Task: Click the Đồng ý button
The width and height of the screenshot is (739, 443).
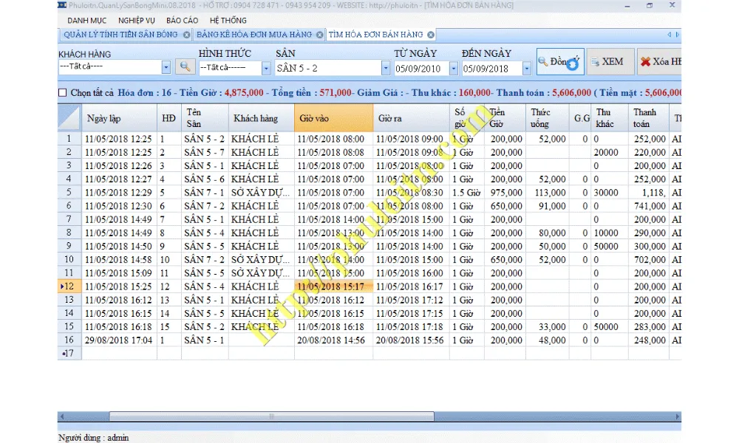Action: pyautogui.click(x=560, y=62)
